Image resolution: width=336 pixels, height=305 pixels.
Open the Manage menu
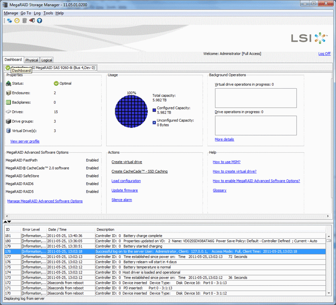(11, 13)
